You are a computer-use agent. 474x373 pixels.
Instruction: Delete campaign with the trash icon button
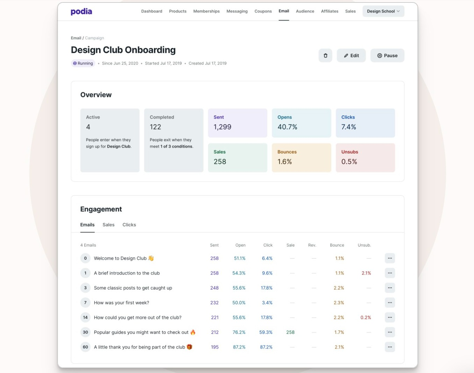click(325, 55)
